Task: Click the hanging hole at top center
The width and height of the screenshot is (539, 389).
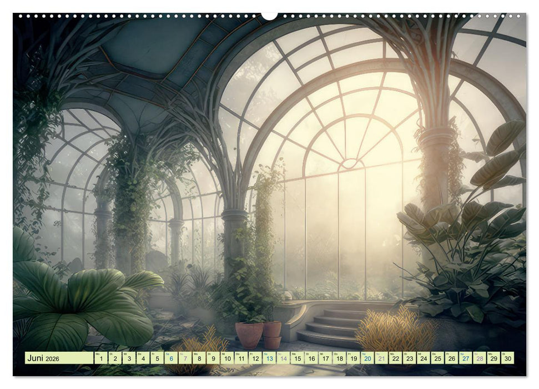Action: pos(269,15)
